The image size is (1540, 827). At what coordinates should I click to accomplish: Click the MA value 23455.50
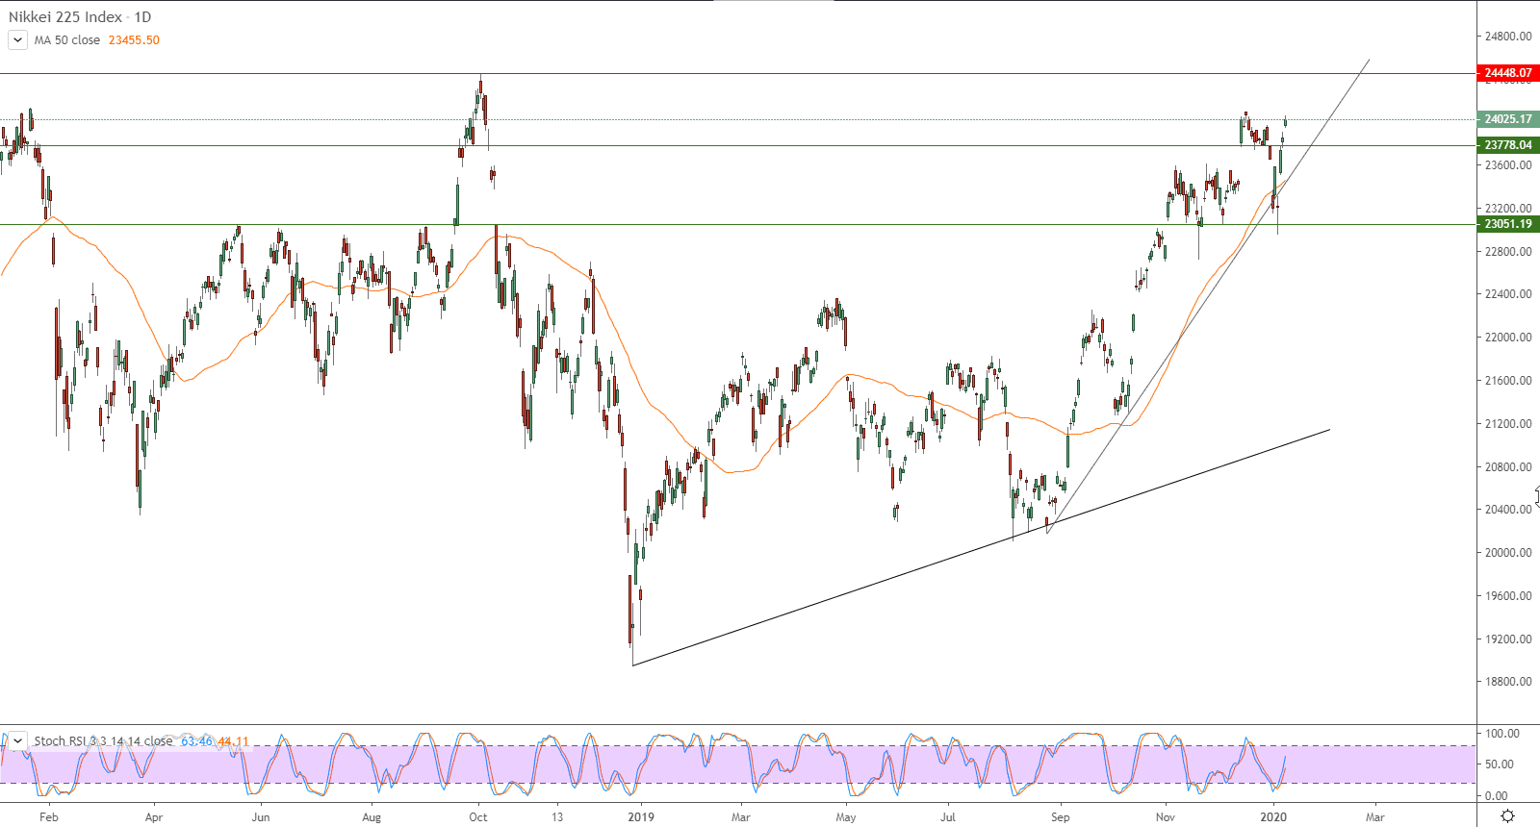coord(134,40)
